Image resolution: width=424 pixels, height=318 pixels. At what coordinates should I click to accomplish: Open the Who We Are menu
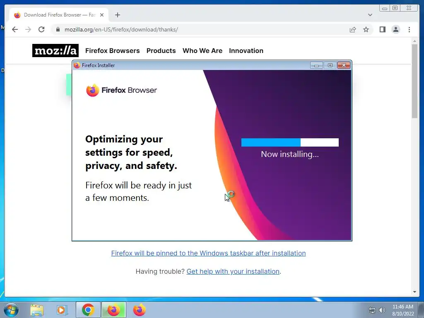coord(202,51)
